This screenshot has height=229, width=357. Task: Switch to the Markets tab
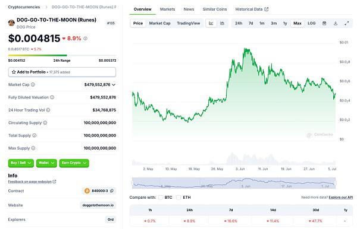click(x=167, y=9)
